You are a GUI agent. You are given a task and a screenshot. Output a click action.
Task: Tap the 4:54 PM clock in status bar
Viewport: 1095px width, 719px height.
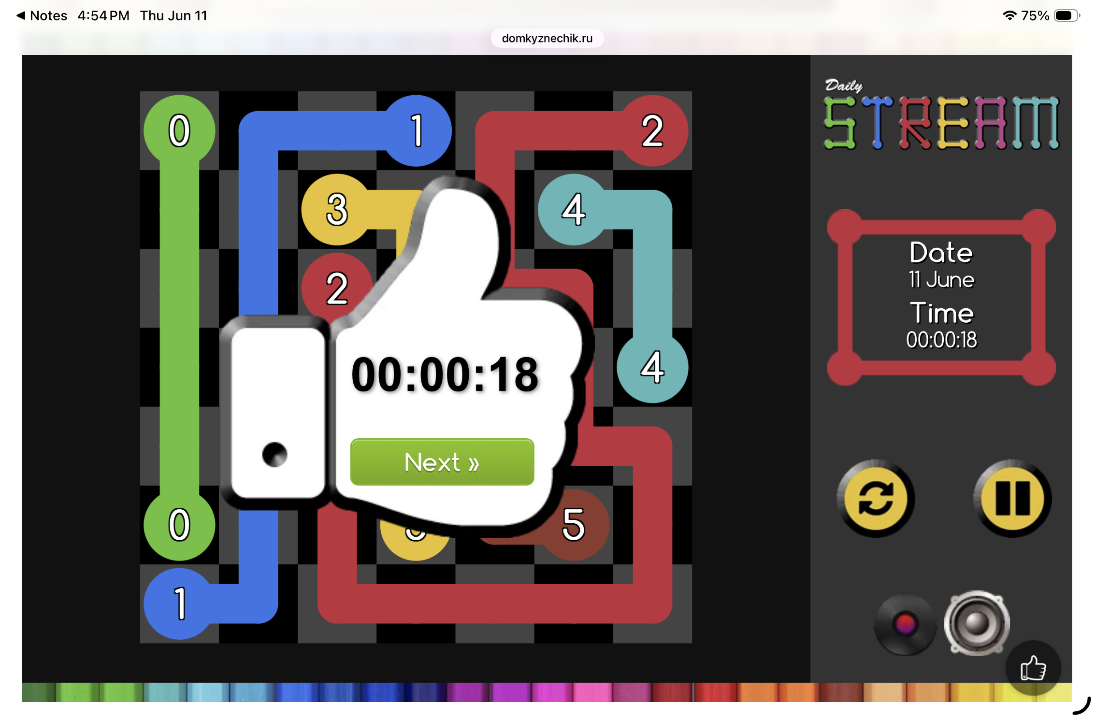coord(103,15)
